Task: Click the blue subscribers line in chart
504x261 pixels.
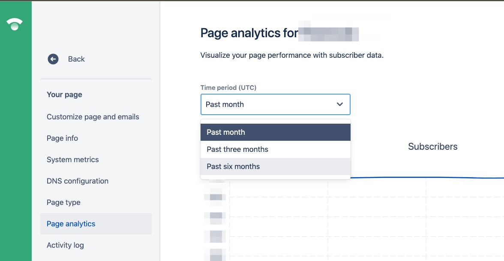Action: [x=428, y=177]
